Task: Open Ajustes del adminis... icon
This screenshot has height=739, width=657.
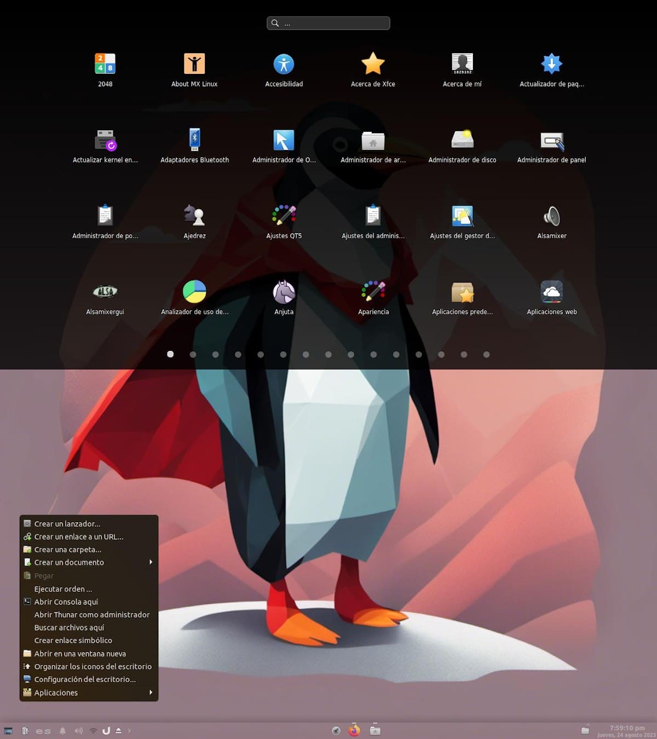Action: [x=373, y=216]
